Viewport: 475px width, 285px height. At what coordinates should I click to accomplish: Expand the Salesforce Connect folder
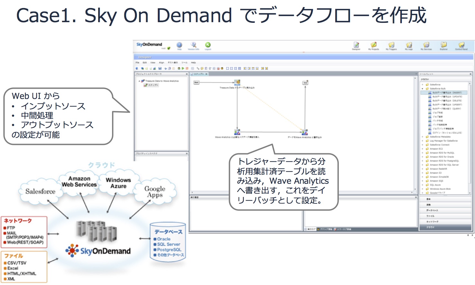pos(423,145)
